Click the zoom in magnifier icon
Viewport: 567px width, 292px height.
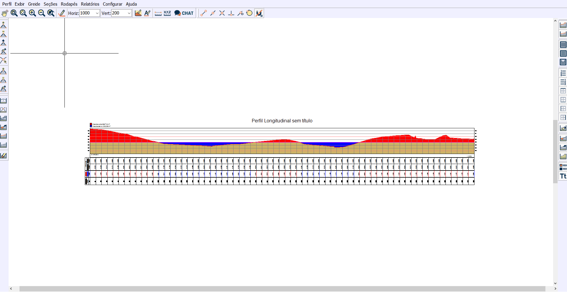pos(33,13)
